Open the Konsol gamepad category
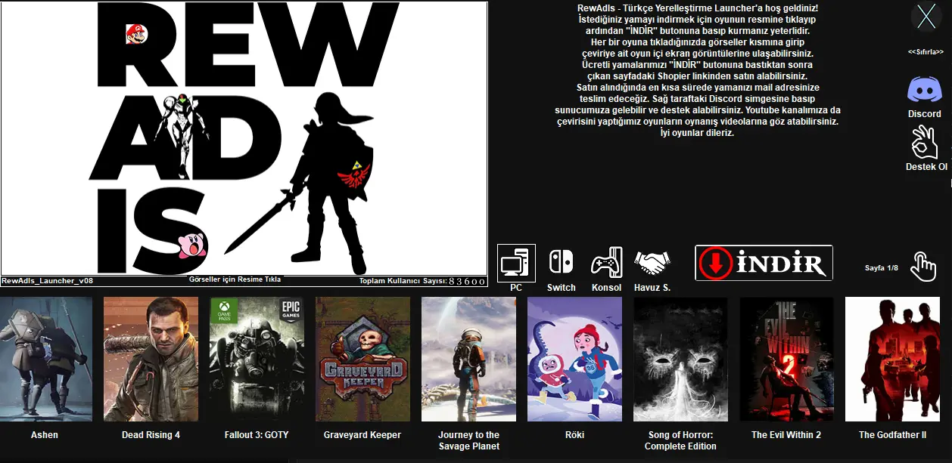Screen dimensions: 952x463 click(606, 263)
